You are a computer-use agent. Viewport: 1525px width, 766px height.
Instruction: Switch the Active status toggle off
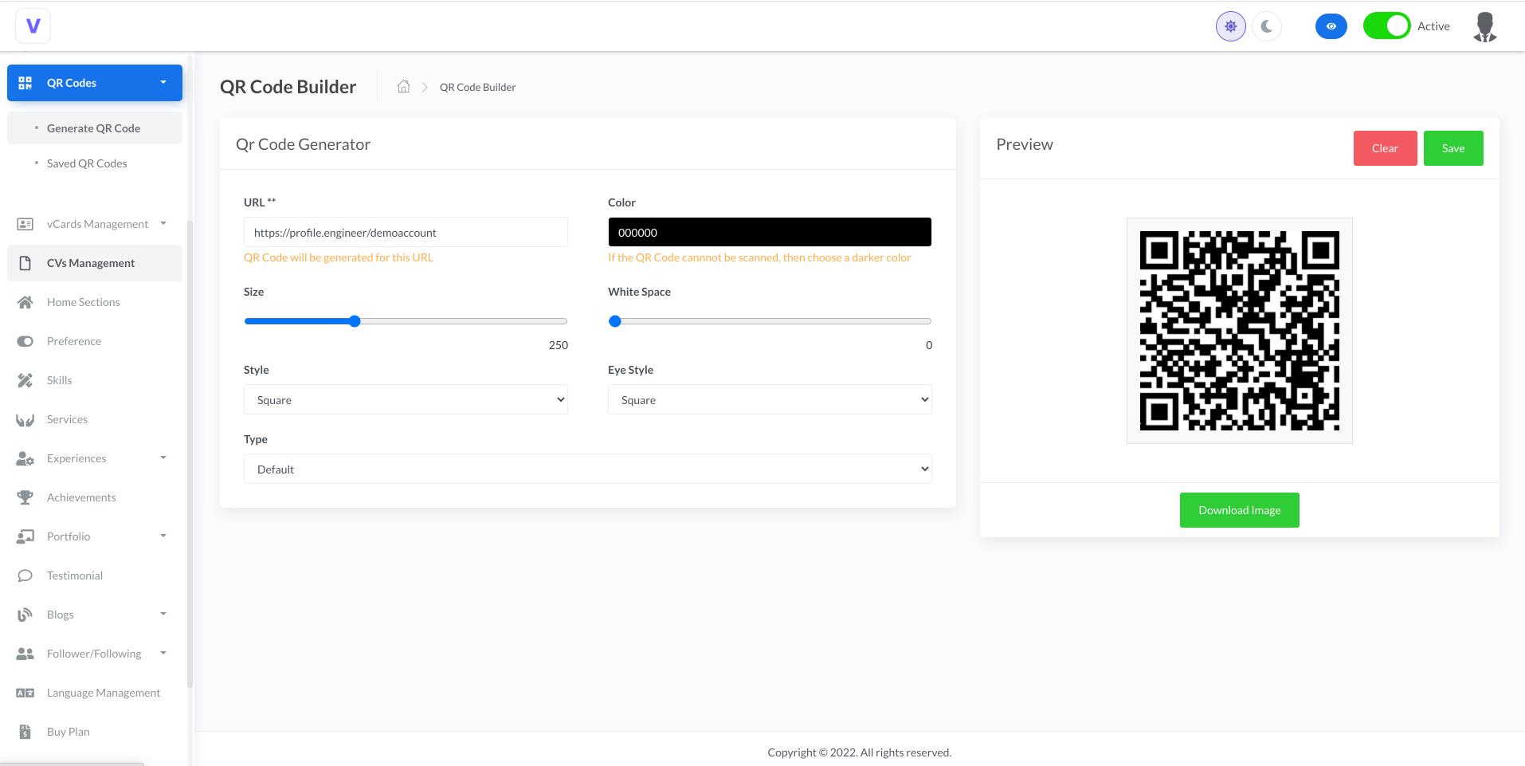pos(1386,26)
